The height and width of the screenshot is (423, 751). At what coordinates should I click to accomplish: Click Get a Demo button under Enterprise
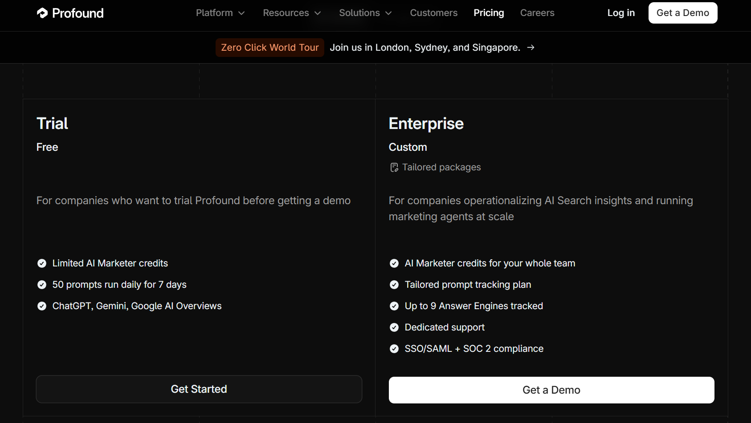(x=551, y=390)
